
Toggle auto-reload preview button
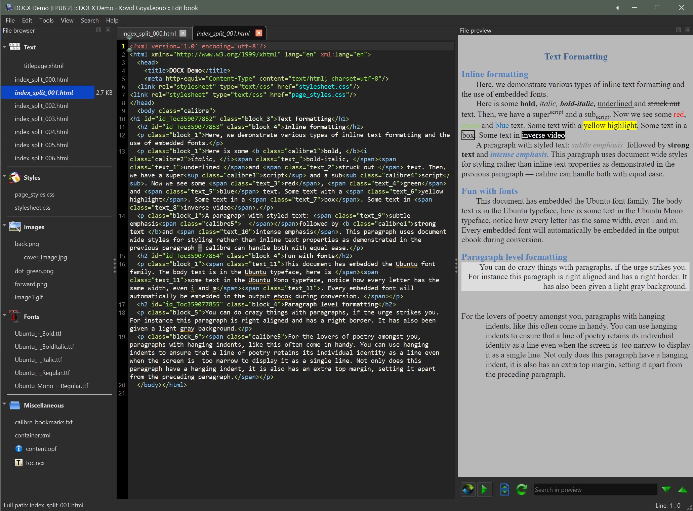click(x=468, y=489)
